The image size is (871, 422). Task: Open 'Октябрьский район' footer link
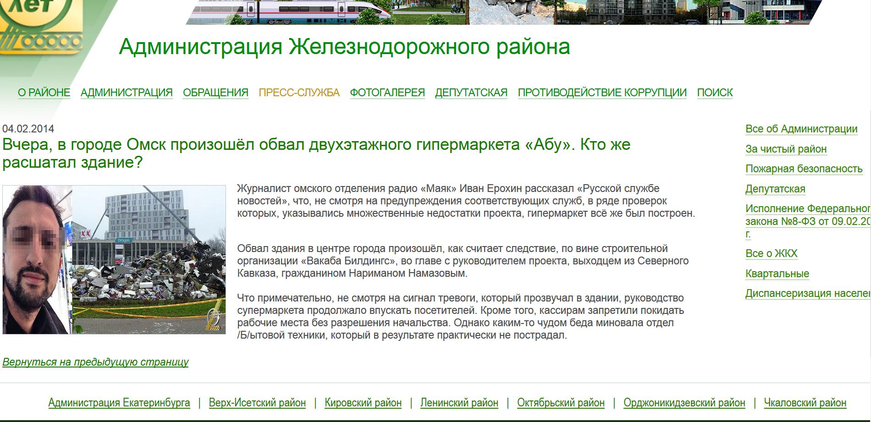(561, 403)
